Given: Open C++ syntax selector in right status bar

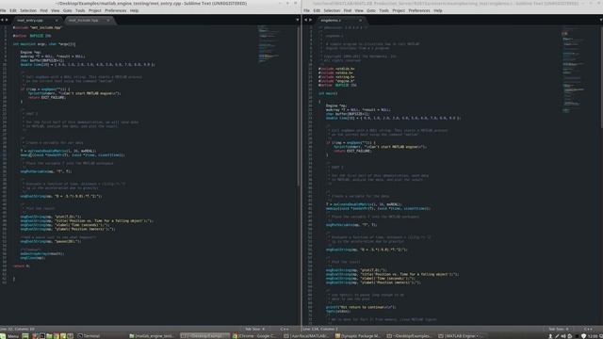Looking at the screenshot, I should tap(588, 330).
